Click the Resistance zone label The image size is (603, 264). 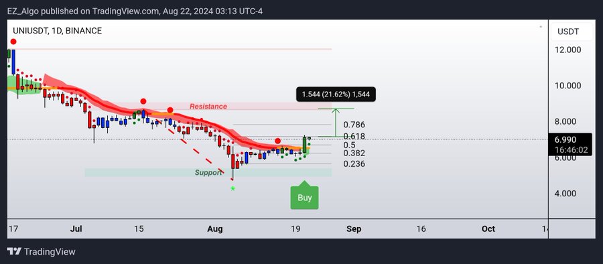point(208,107)
